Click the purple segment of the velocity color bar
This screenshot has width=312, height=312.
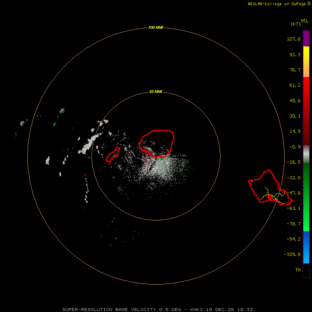(306, 38)
